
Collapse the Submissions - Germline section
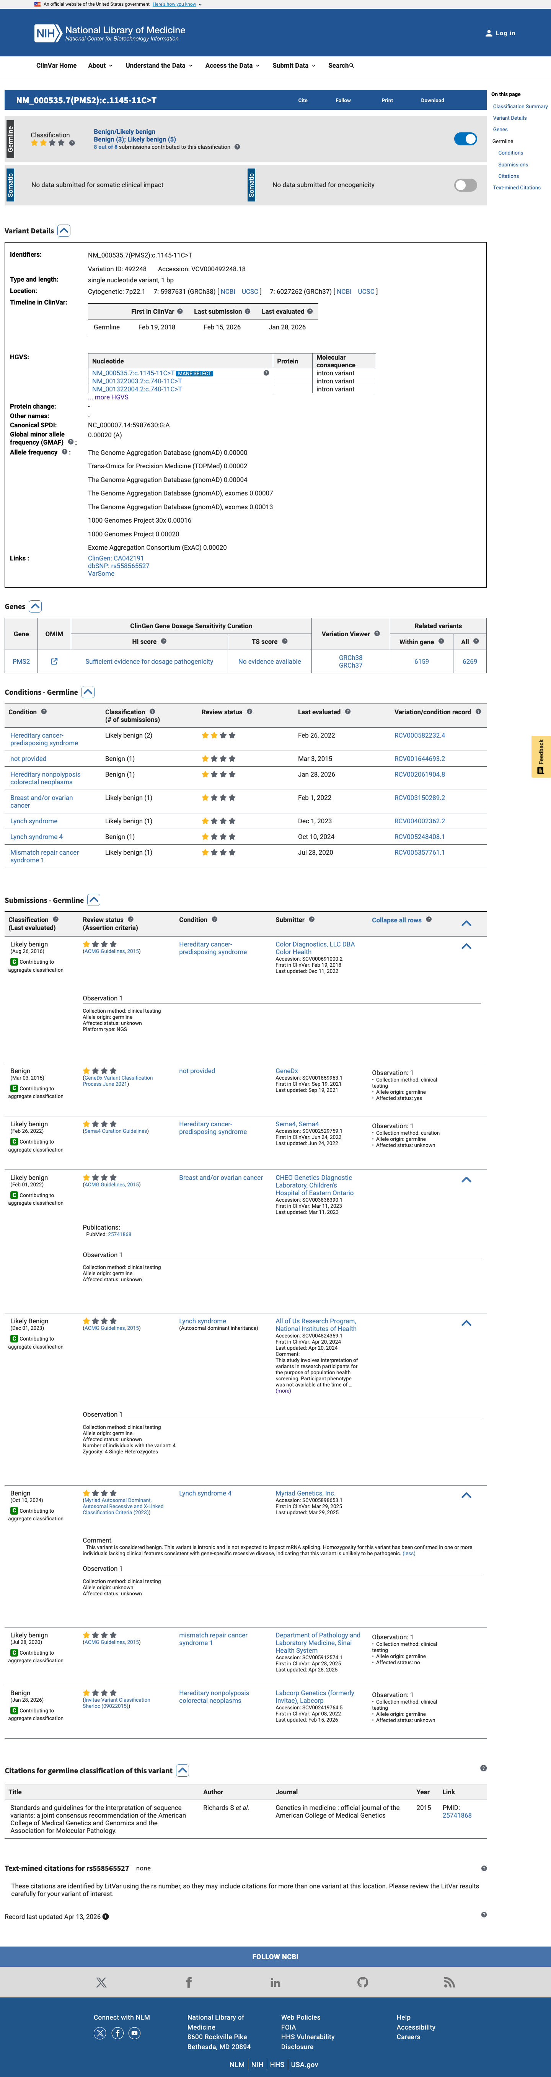(x=94, y=900)
